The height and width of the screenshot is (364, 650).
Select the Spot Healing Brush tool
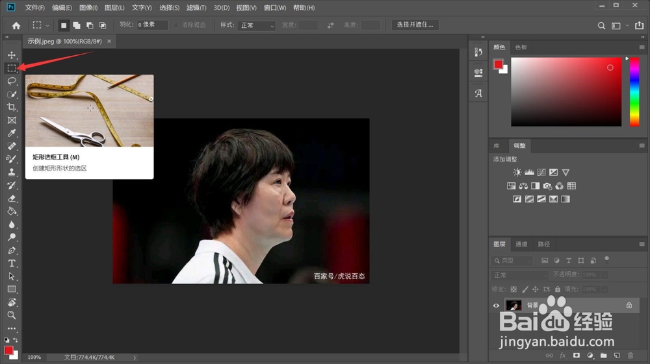(x=12, y=146)
